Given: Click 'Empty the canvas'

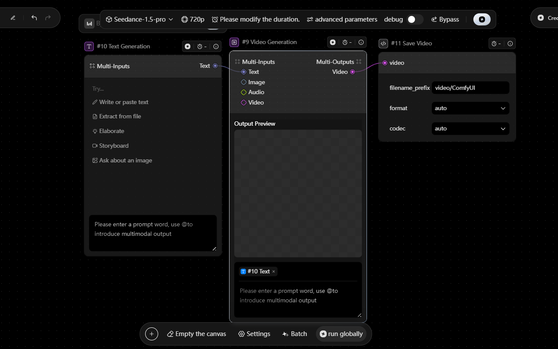Looking at the screenshot, I should point(197,334).
